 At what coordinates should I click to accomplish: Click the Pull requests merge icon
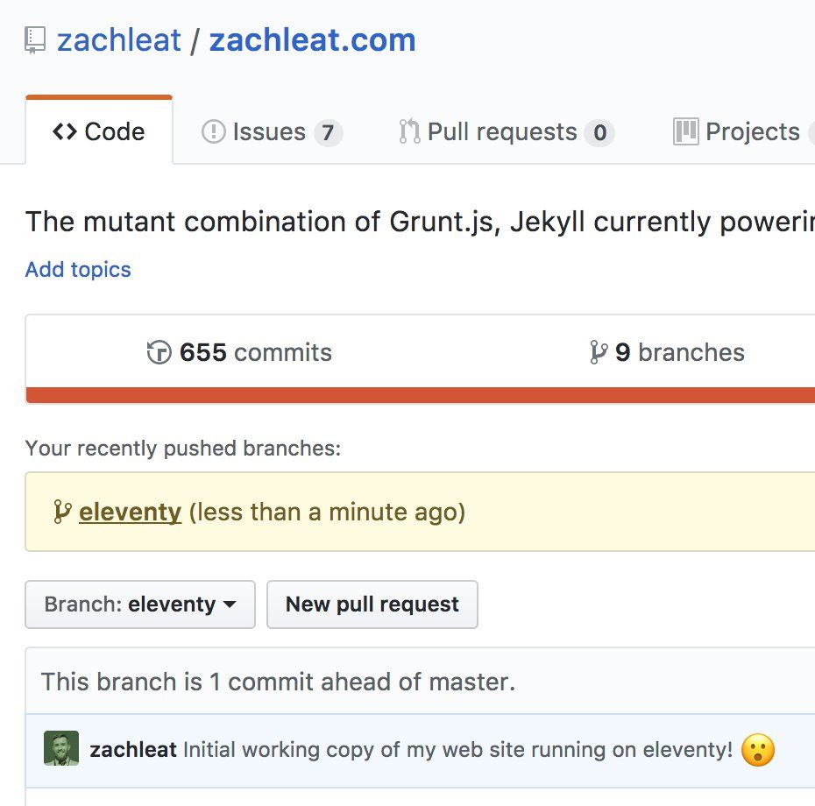point(409,131)
